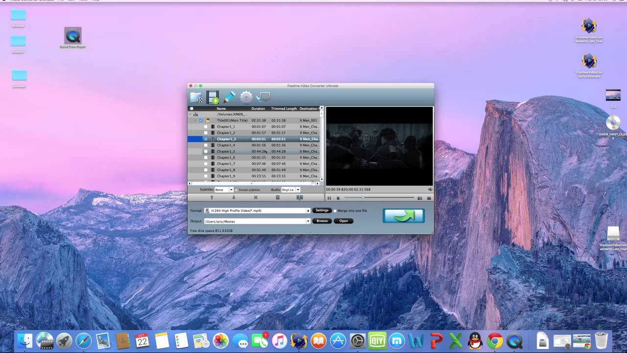Click the Trimmed Length column header

(x=284, y=109)
